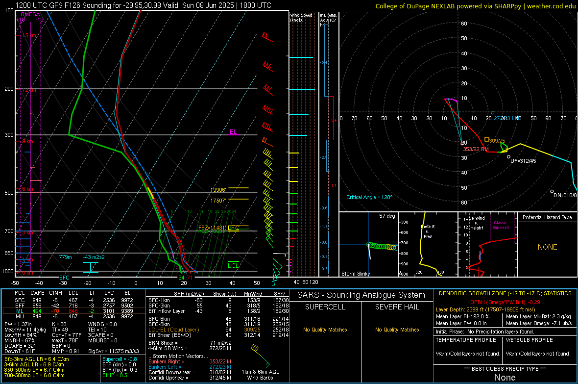Click the WETBULB PROFILE heading
Screen dimensions: 578x384
530,340
